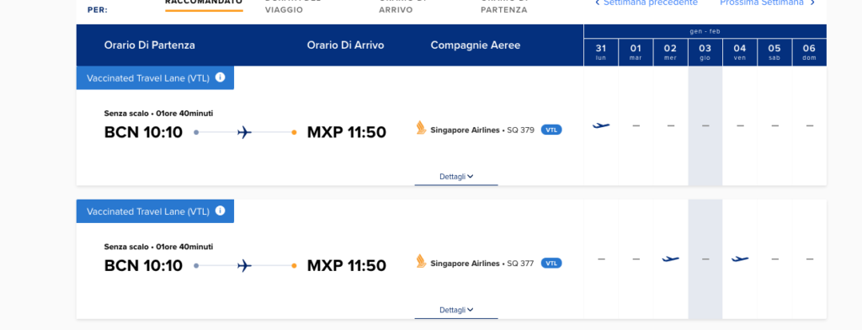
Task: Select date column 05 sab
Action: 774,52
